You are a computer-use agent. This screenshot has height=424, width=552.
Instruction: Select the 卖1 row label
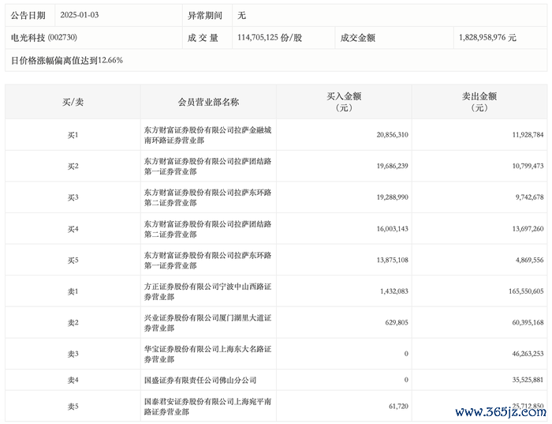(x=73, y=292)
